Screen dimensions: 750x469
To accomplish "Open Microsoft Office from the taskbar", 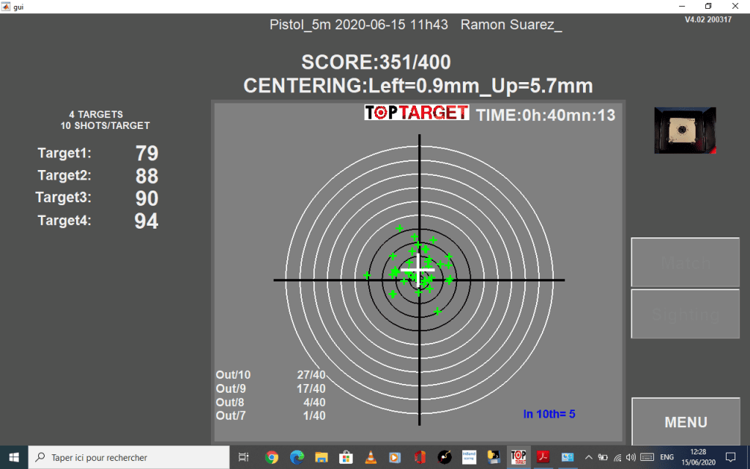I will point(420,457).
